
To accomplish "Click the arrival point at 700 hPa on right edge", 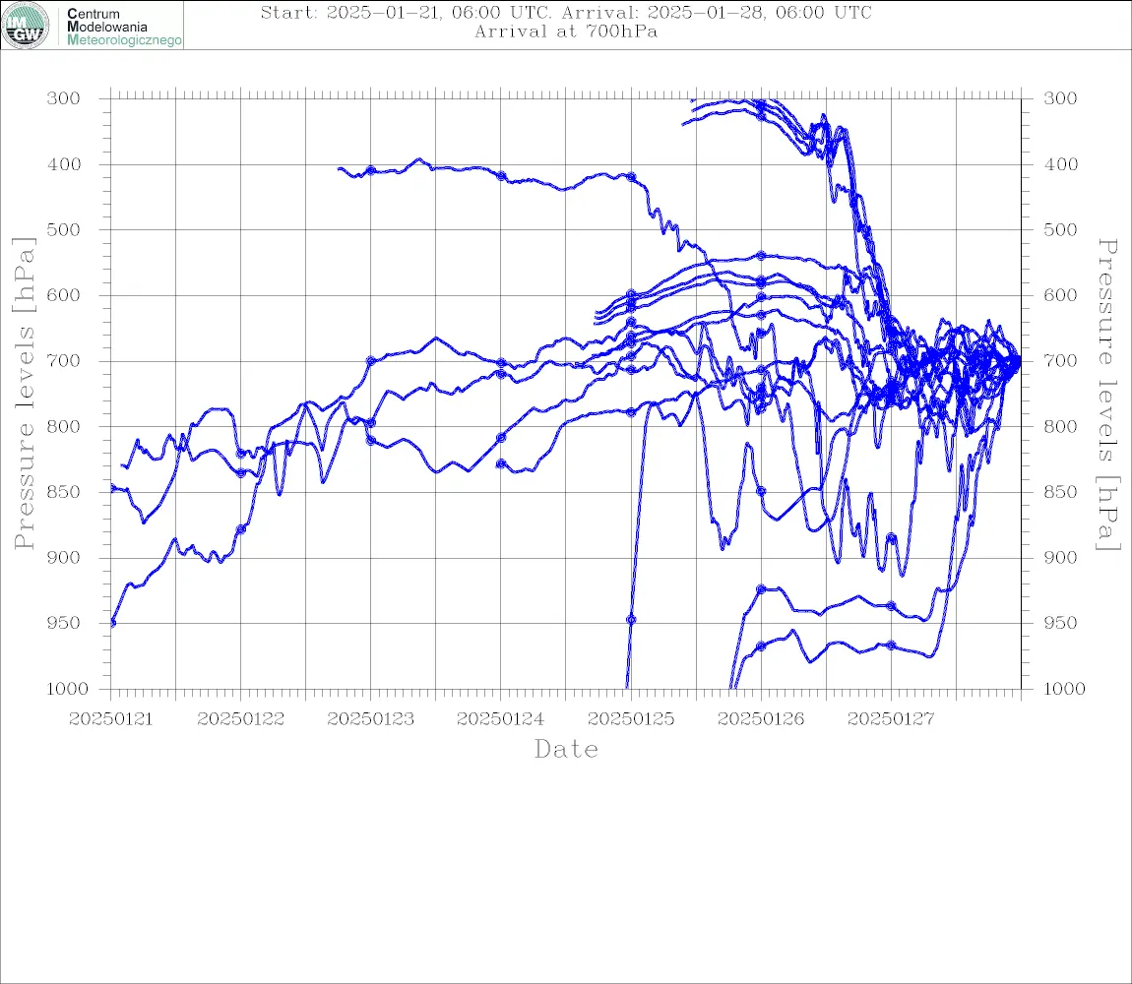I will [1020, 360].
